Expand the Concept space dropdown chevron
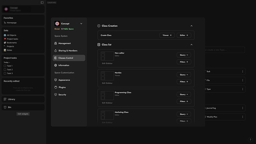This screenshot has width=256, height=144. pos(81,24)
